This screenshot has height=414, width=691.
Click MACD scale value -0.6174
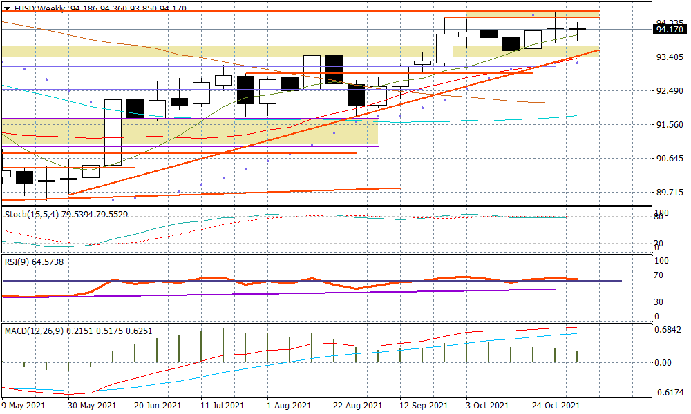669,393
